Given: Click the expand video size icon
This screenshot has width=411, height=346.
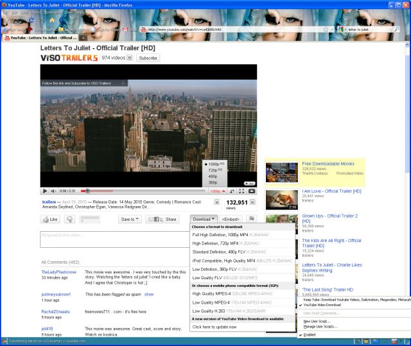Looking at the screenshot, I should [241, 191].
